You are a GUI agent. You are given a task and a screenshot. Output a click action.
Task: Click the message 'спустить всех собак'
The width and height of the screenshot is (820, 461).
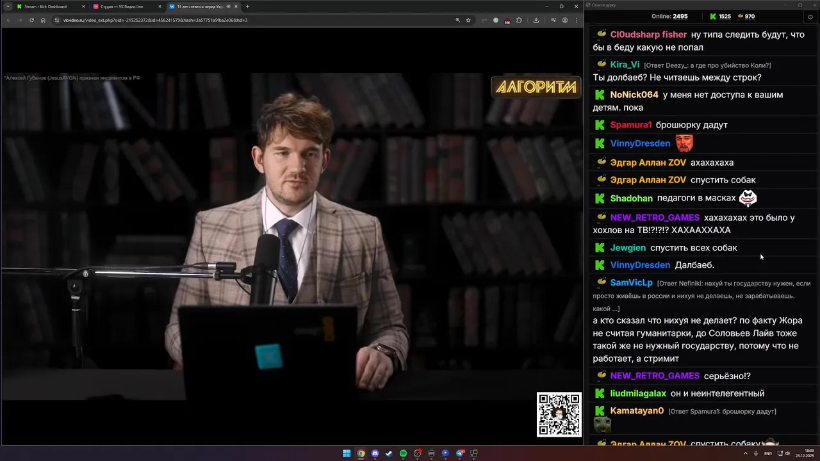[x=694, y=248]
